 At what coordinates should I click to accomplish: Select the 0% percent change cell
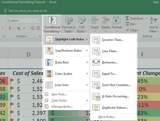(x=148, y=89)
